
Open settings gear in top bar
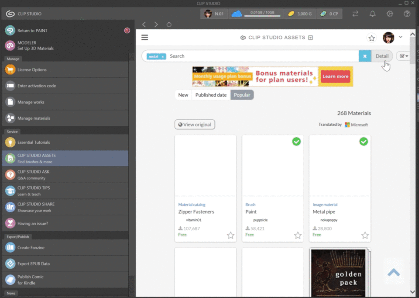click(x=390, y=14)
